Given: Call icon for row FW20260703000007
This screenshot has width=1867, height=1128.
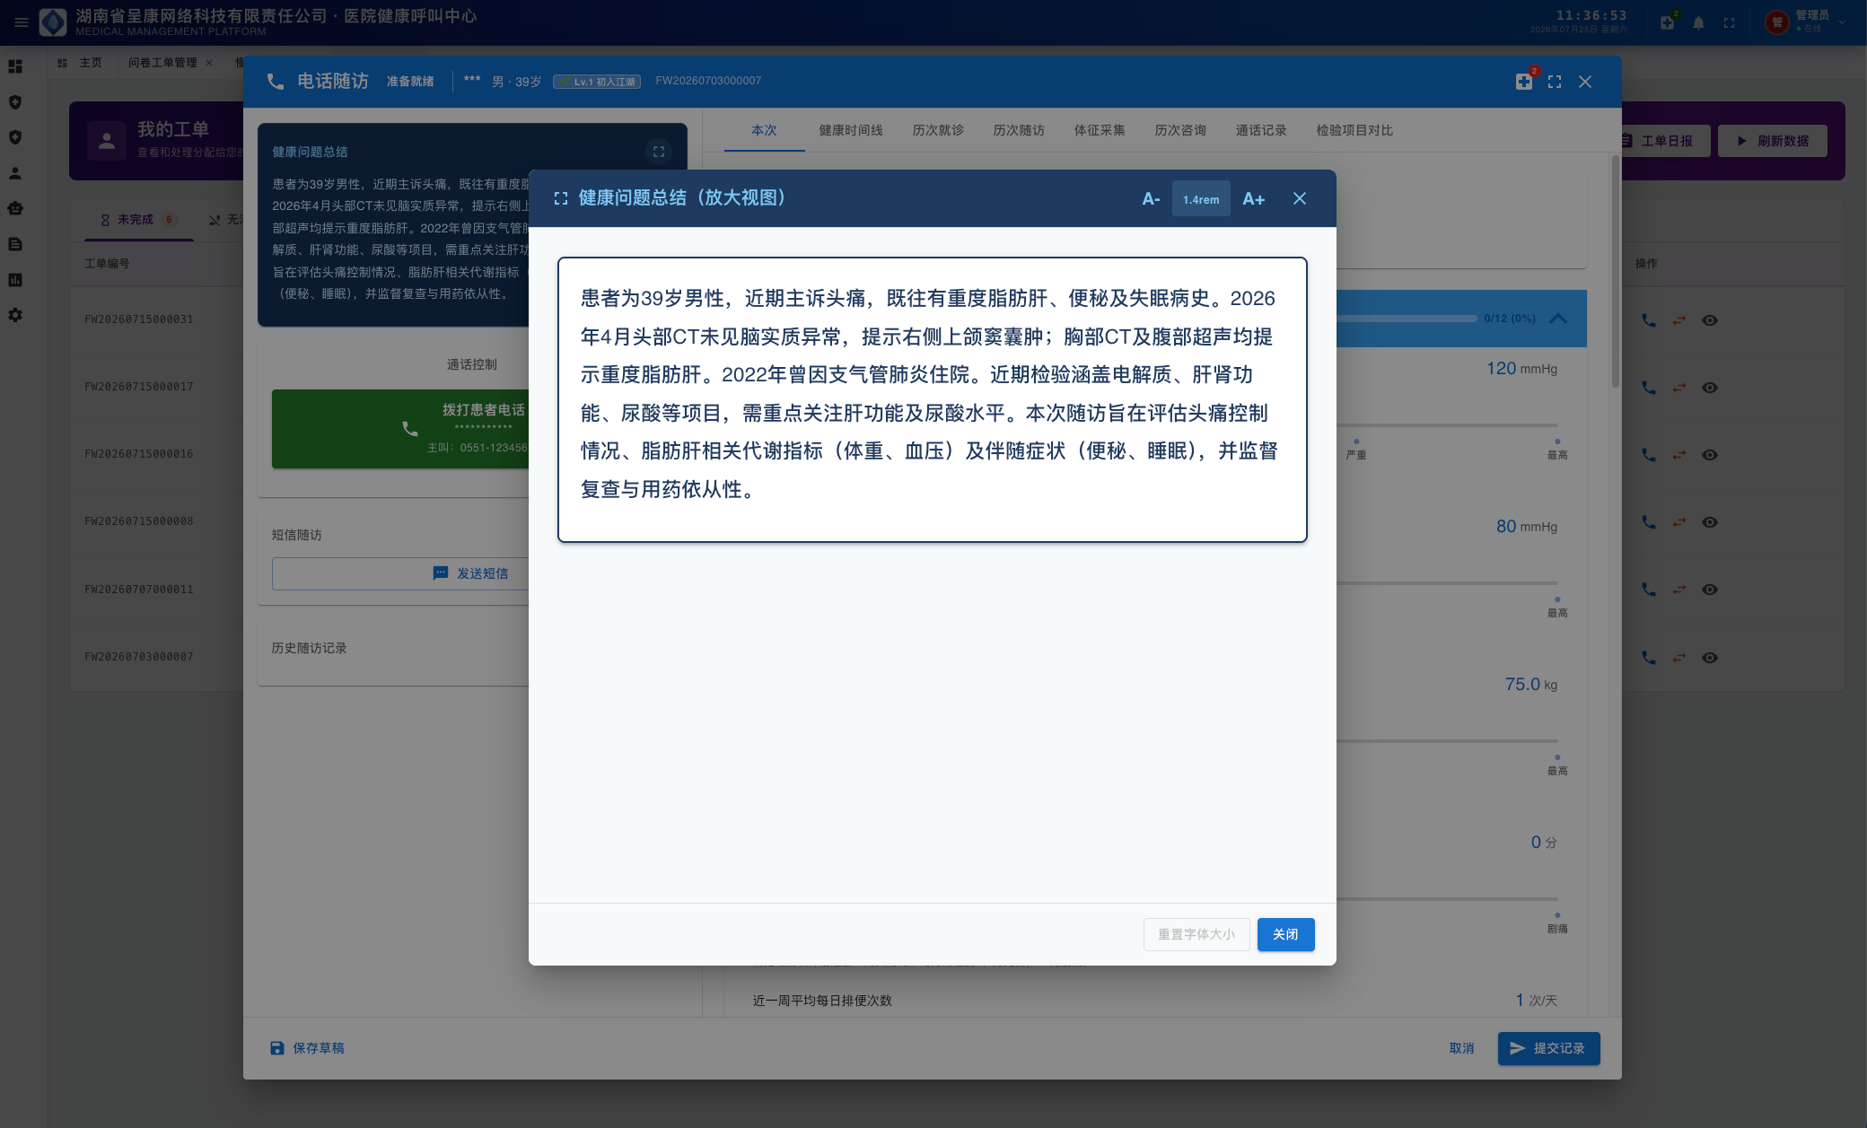Looking at the screenshot, I should [1649, 658].
